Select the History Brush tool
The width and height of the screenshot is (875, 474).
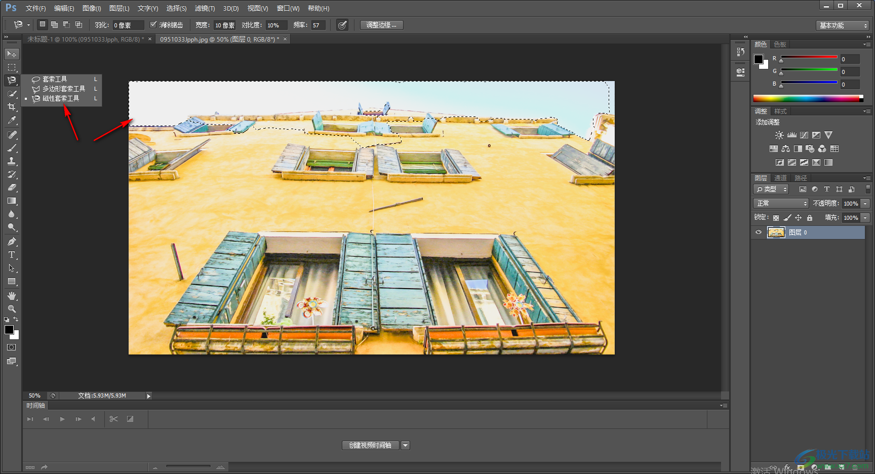[12, 174]
